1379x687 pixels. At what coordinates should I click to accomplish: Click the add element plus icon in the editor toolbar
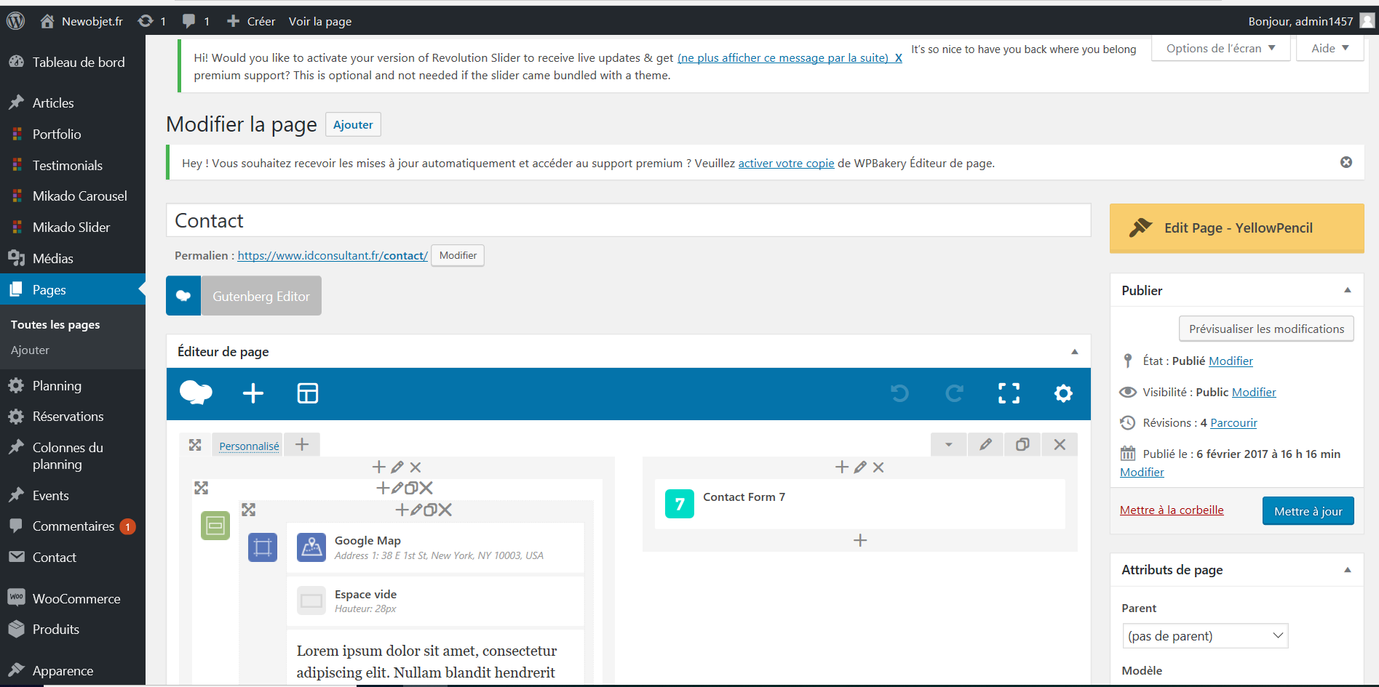[253, 393]
